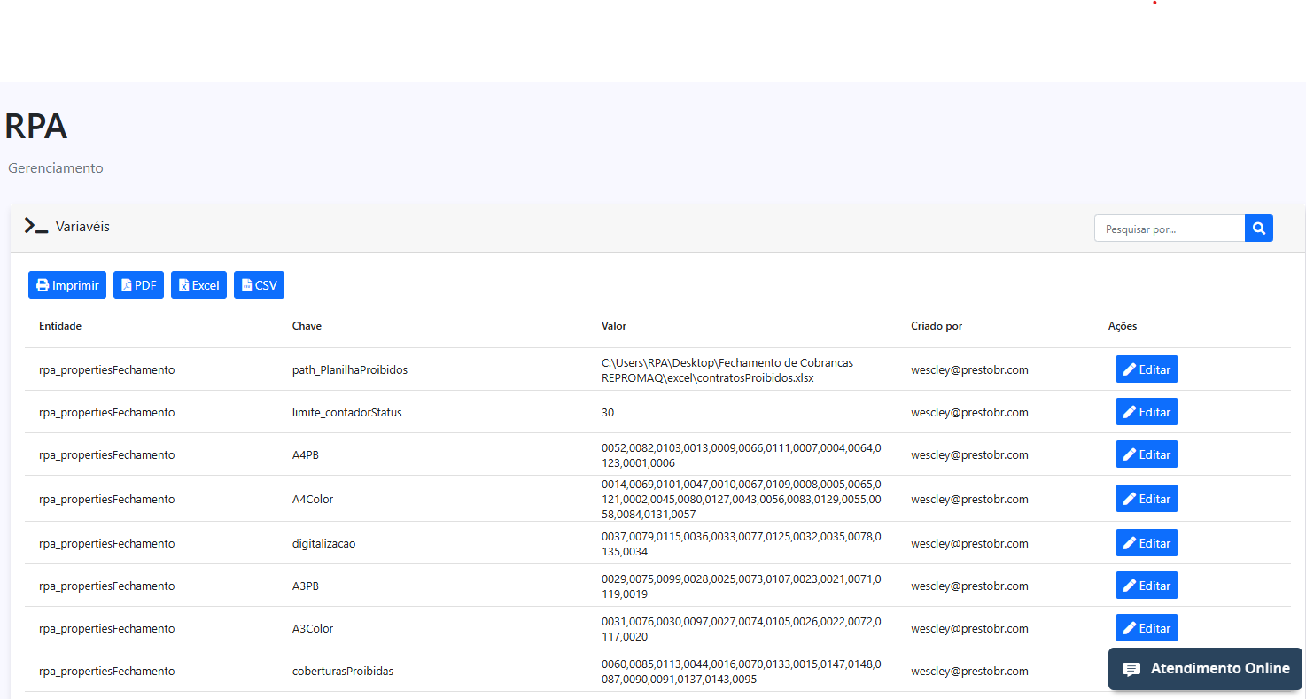Sort by the Chave column header
The width and height of the screenshot is (1306, 699).
[307, 326]
